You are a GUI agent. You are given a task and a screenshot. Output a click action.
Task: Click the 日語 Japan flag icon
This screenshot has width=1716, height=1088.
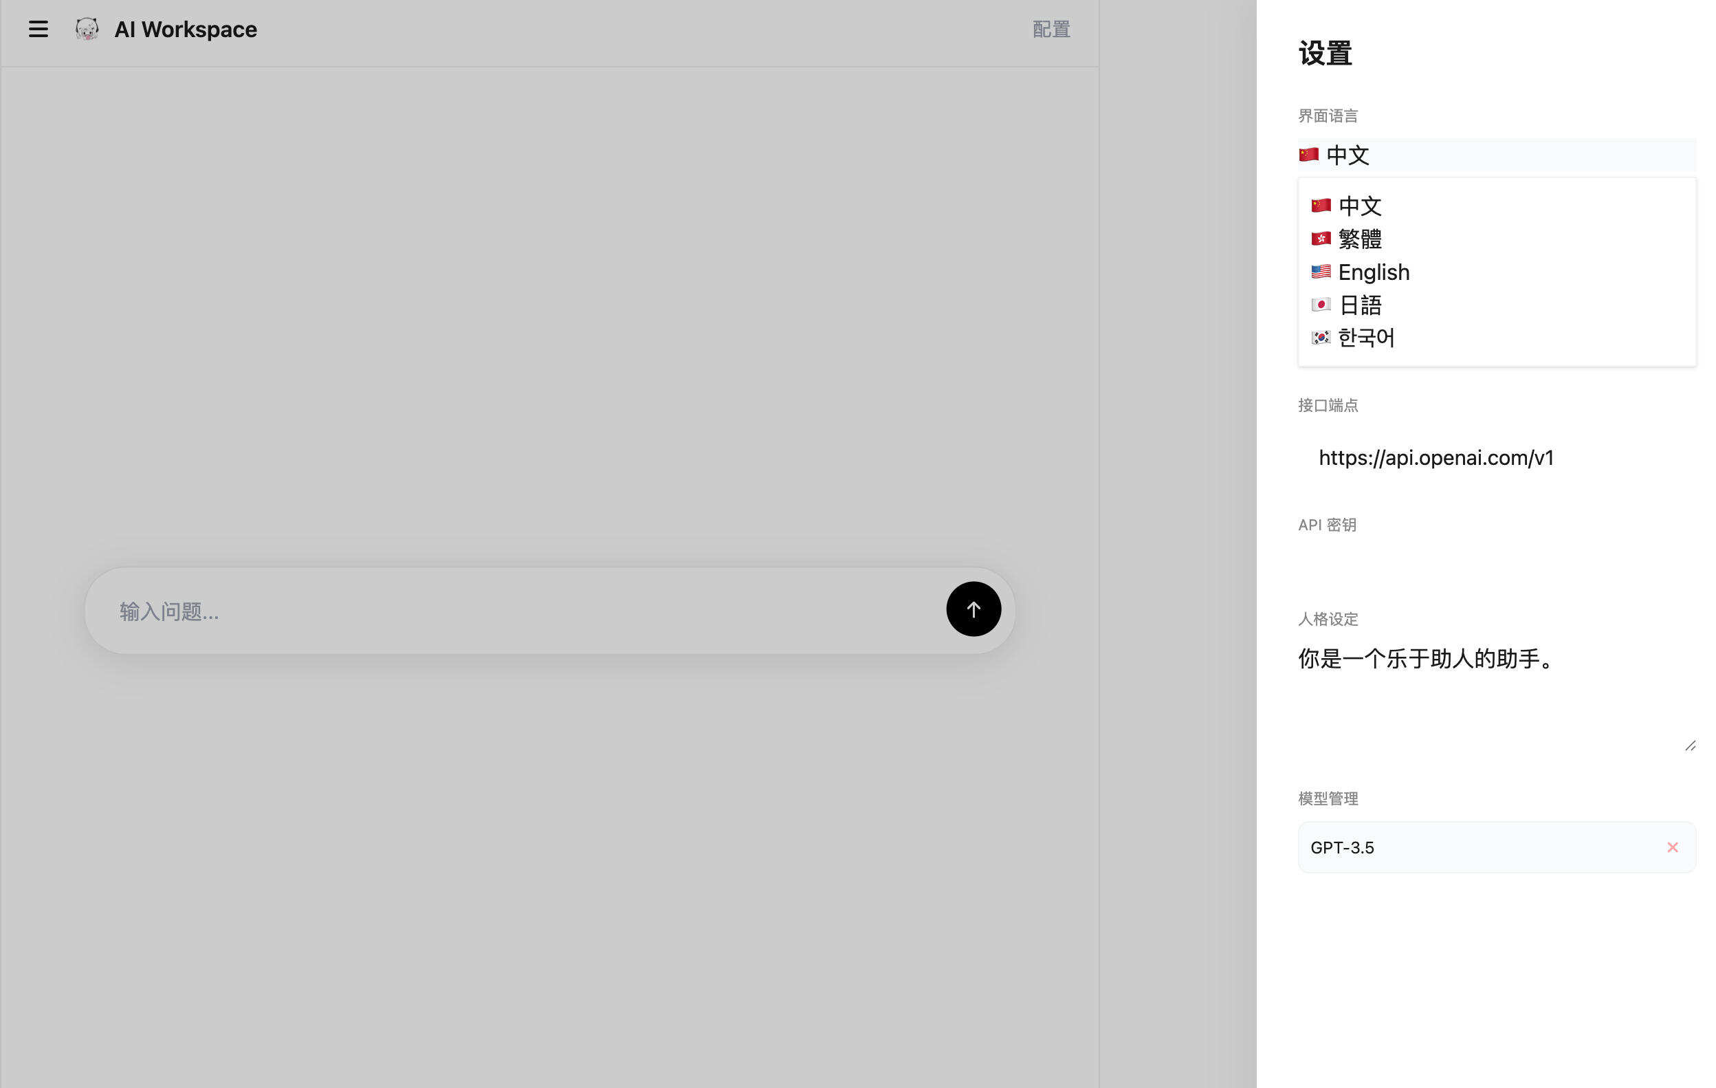[1322, 305]
